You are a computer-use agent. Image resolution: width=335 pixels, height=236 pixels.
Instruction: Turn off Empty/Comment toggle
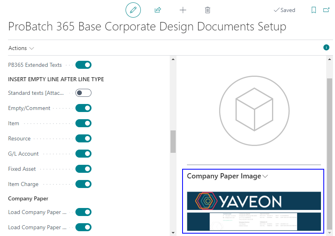point(83,108)
